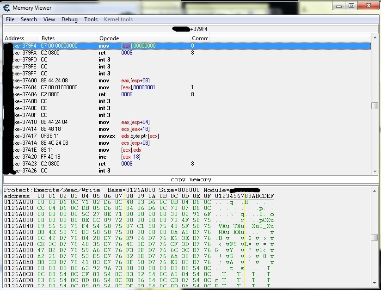
Task: Click the disassembler scrollbar down arrow
Action: click(x=375, y=171)
